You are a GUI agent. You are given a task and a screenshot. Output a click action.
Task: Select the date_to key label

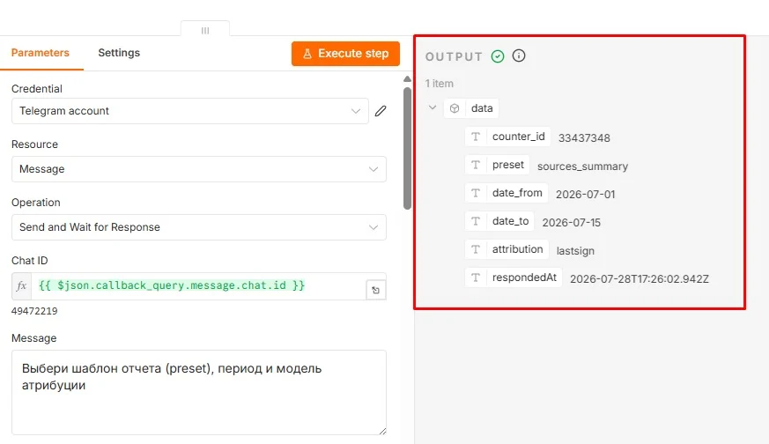click(510, 221)
